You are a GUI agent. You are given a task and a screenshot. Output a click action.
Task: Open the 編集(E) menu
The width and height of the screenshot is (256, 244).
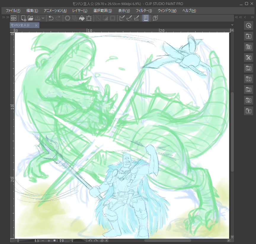pos(32,11)
